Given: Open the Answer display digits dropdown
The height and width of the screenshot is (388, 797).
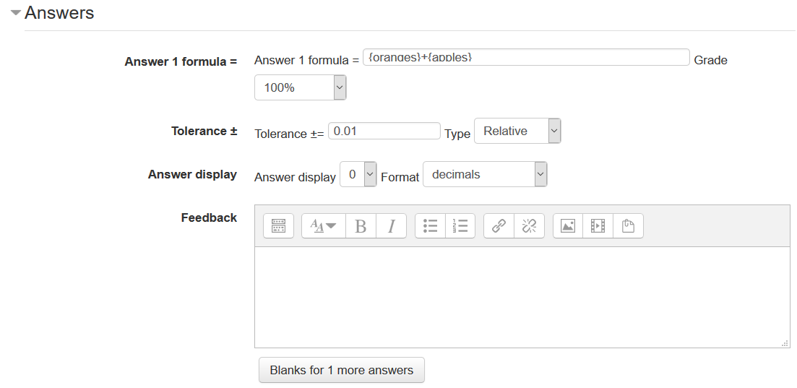Looking at the screenshot, I should click(x=358, y=174).
